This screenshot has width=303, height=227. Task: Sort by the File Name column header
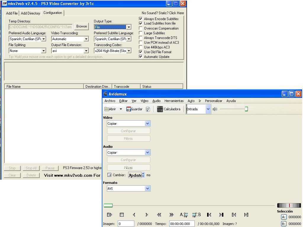[x=44, y=87]
